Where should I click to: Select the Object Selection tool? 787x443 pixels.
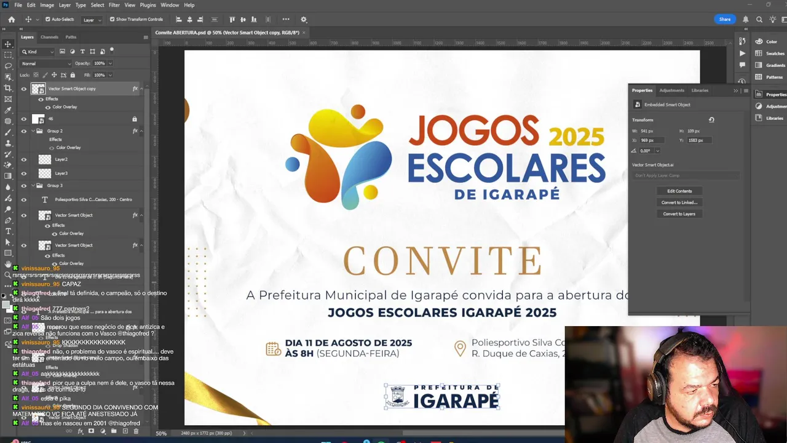[8, 77]
